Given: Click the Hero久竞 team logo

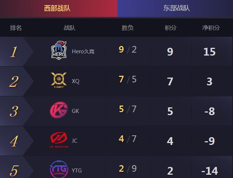Looking at the screenshot, I should [59, 50].
